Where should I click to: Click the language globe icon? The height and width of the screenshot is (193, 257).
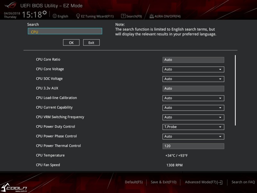click(x=55, y=16)
